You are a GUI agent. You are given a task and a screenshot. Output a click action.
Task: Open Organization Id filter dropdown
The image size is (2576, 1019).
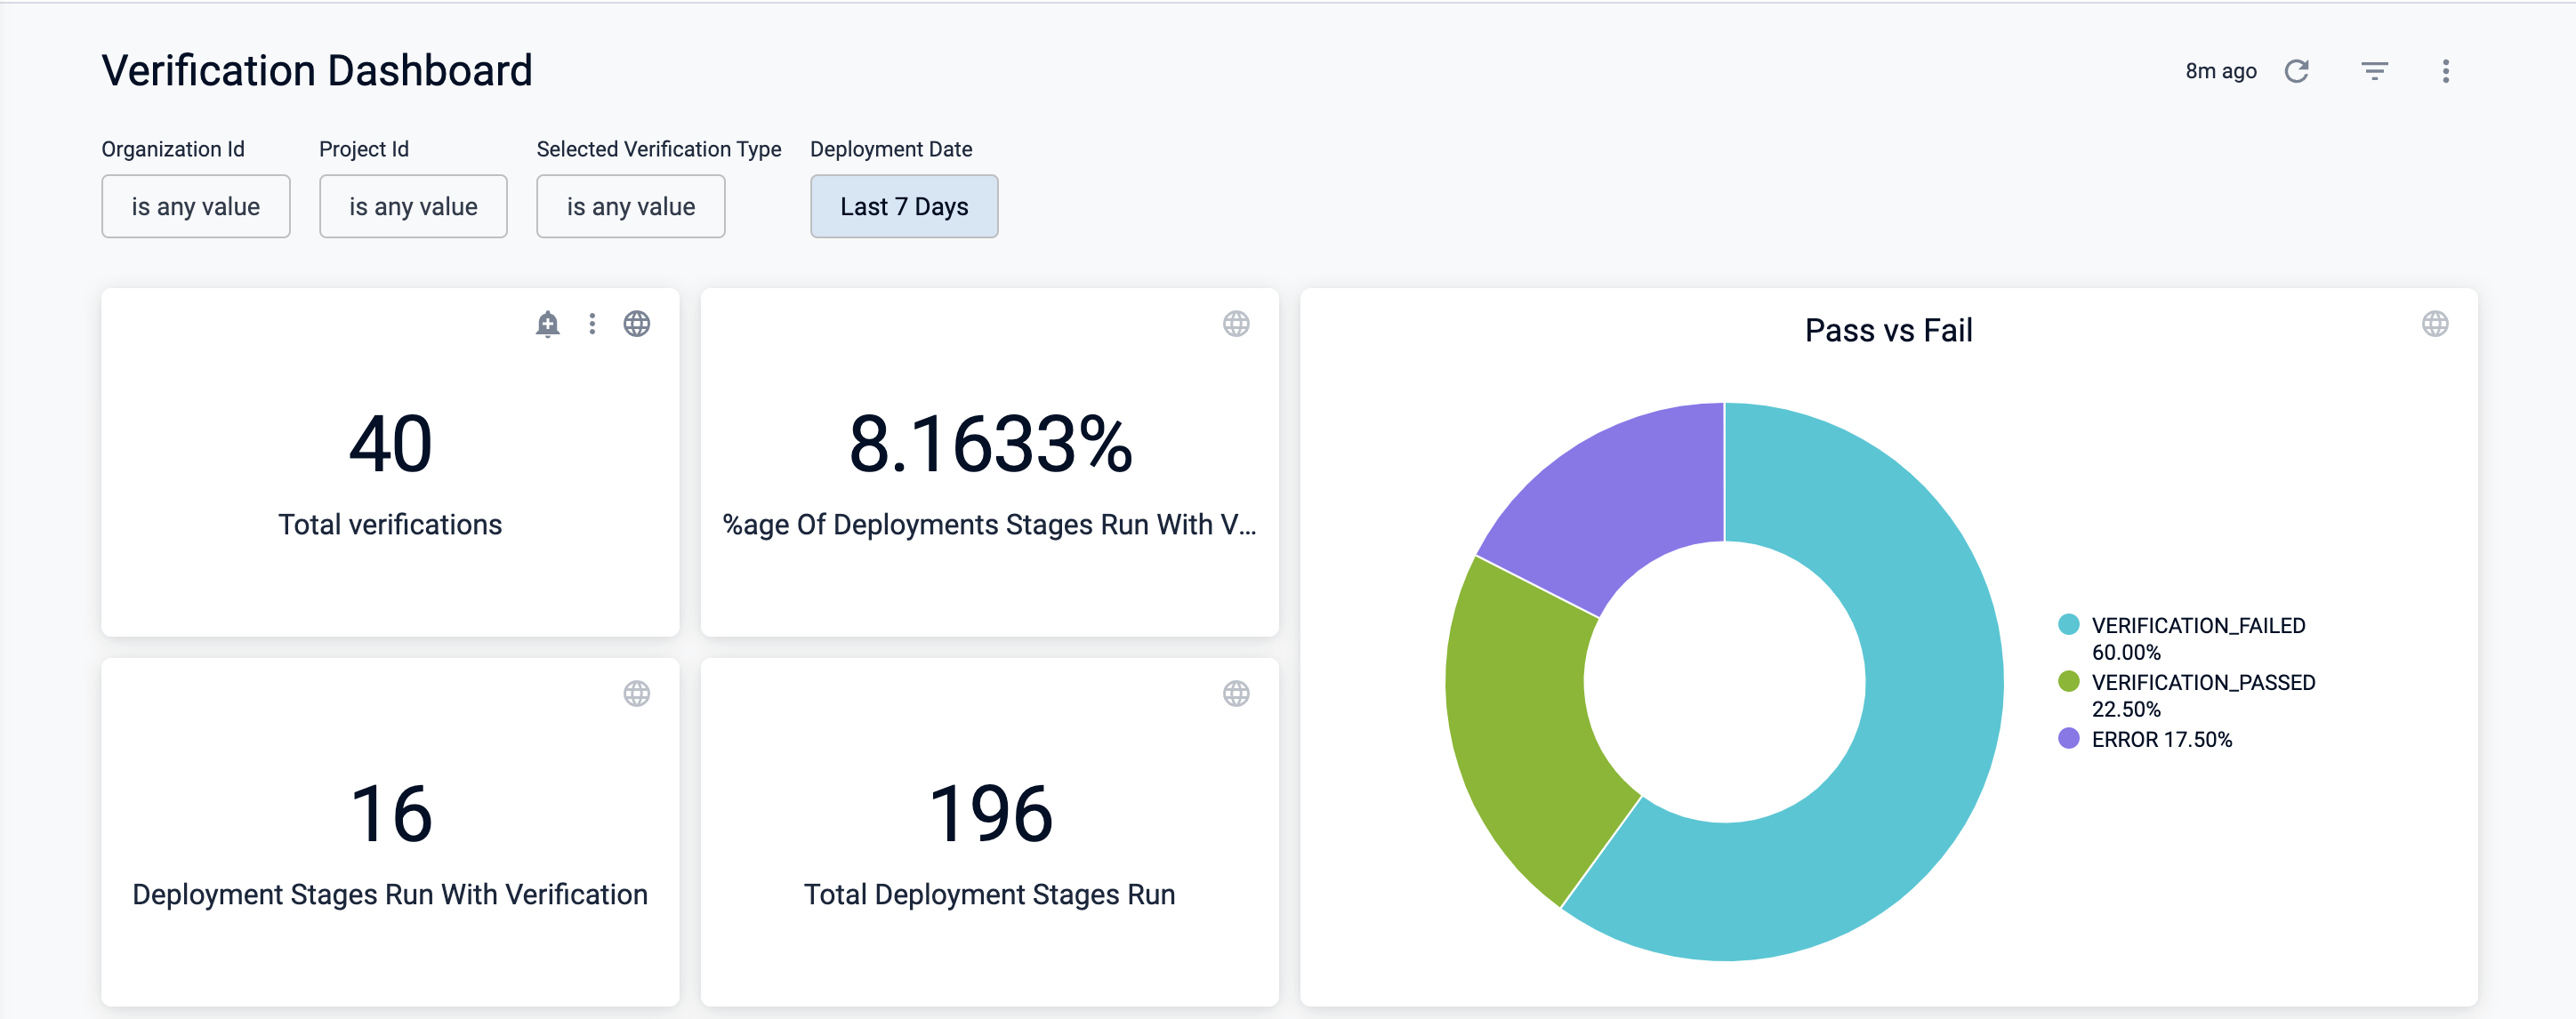tap(195, 206)
